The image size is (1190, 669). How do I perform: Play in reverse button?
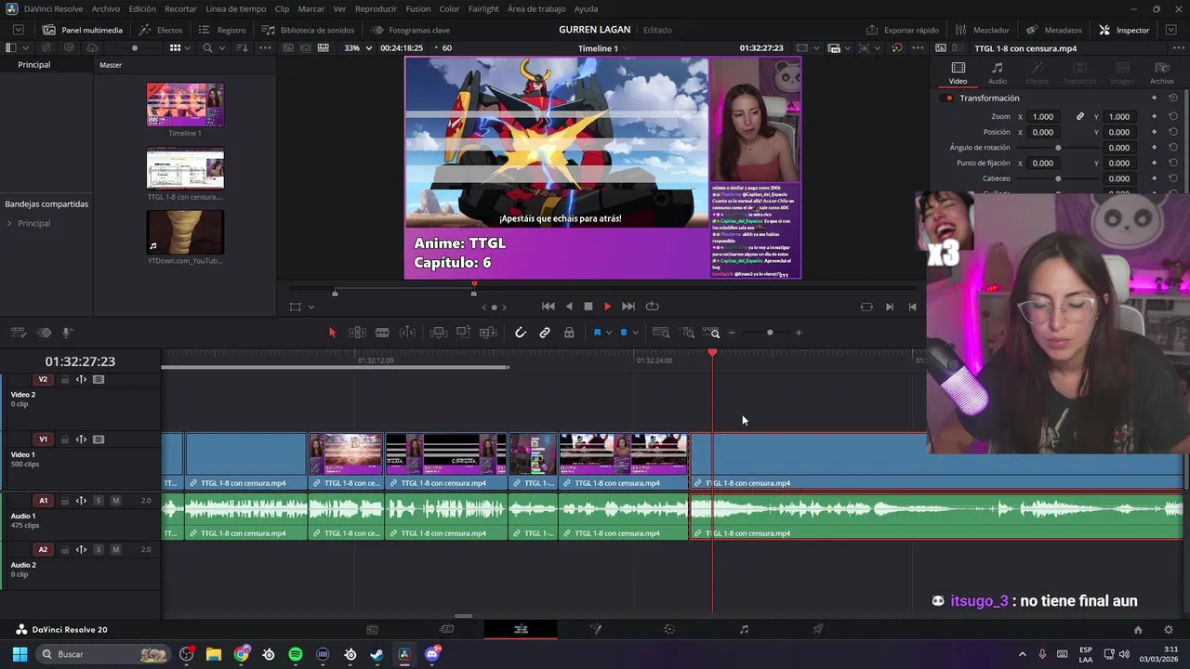569,307
